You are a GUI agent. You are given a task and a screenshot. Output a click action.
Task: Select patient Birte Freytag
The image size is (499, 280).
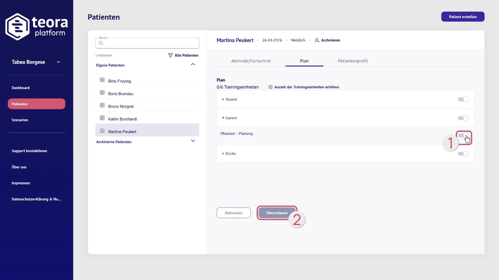147,81
